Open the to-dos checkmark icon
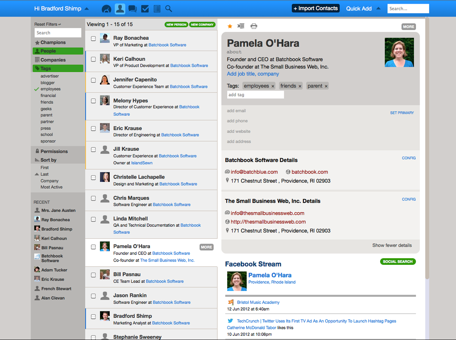The height and width of the screenshot is (340, 456). point(145,9)
